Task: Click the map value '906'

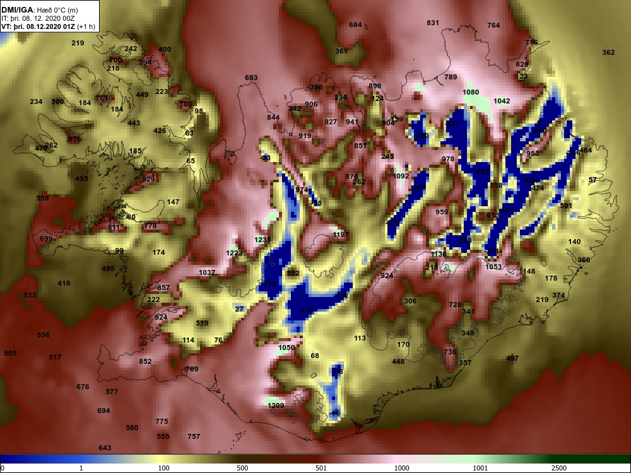Action: 311,104
